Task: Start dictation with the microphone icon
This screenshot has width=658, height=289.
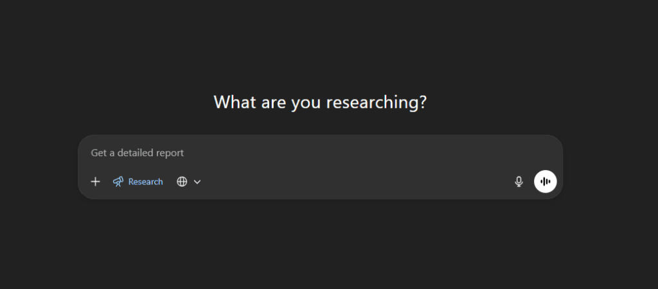Action: [519, 182]
